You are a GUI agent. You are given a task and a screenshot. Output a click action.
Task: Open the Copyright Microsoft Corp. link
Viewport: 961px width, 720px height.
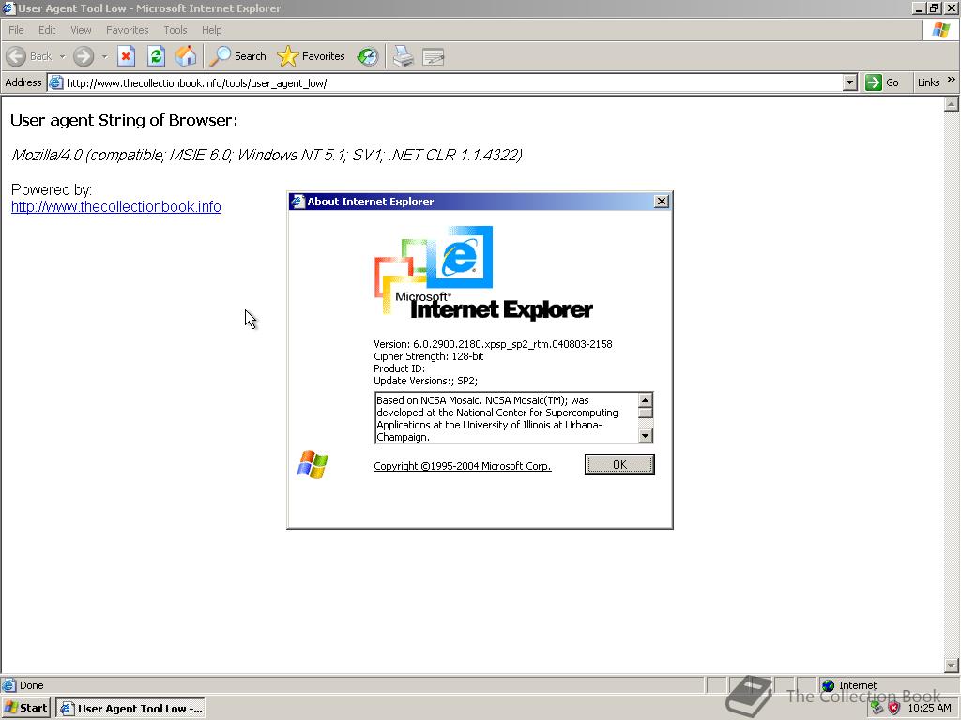(462, 466)
